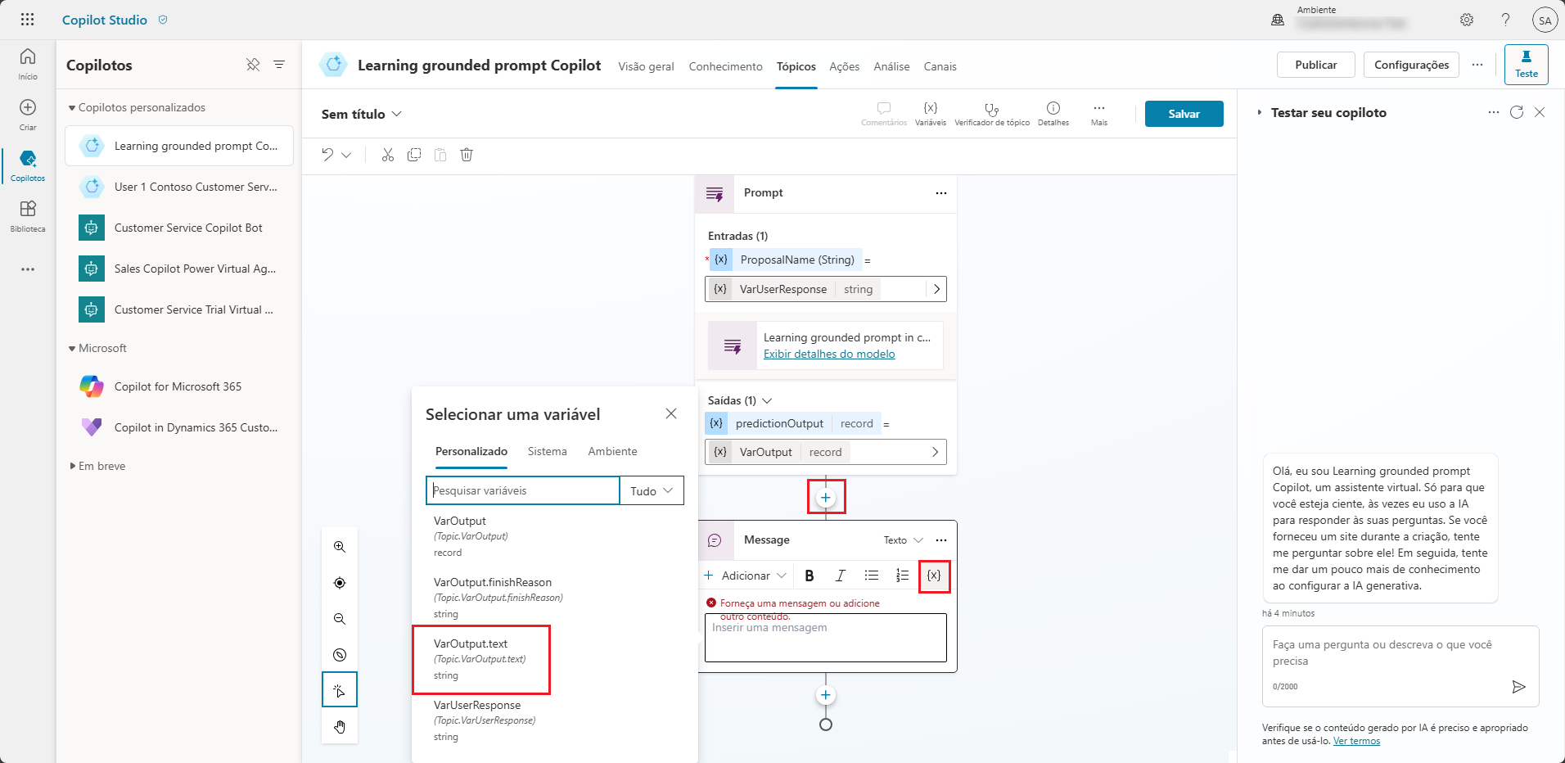
Task: Switch to the Visão geral tab
Action: point(646,66)
